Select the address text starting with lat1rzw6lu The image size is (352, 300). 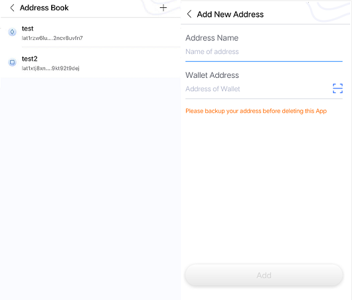(x=52, y=38)
